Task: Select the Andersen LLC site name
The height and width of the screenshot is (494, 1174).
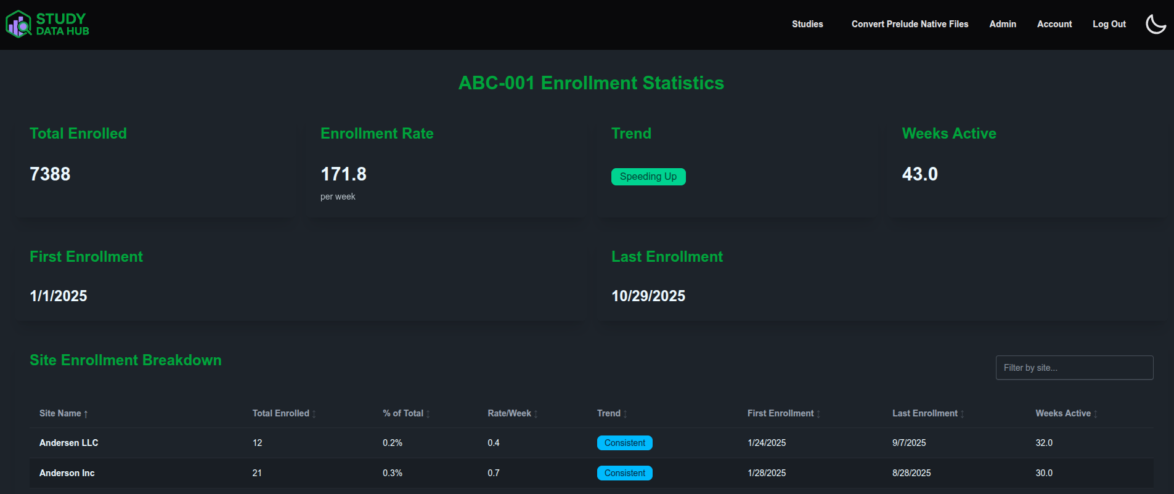Action: pos(69,443)
